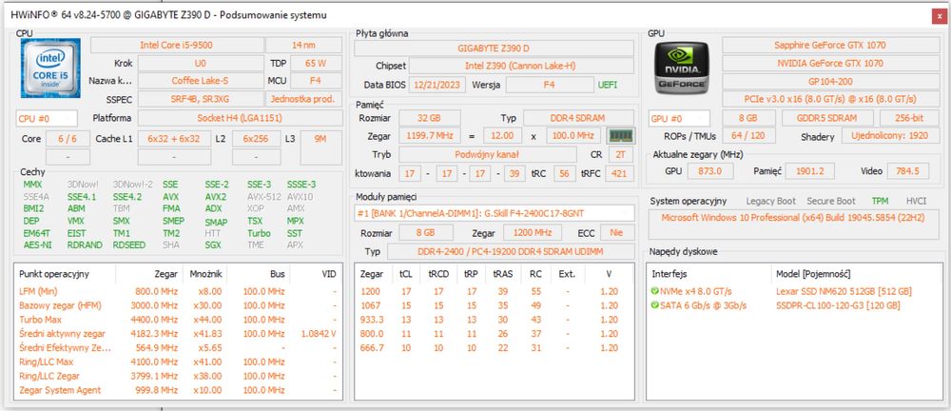
Task: Select the Lexar SSD NM620 512GB drive
Action: [844, 291]
